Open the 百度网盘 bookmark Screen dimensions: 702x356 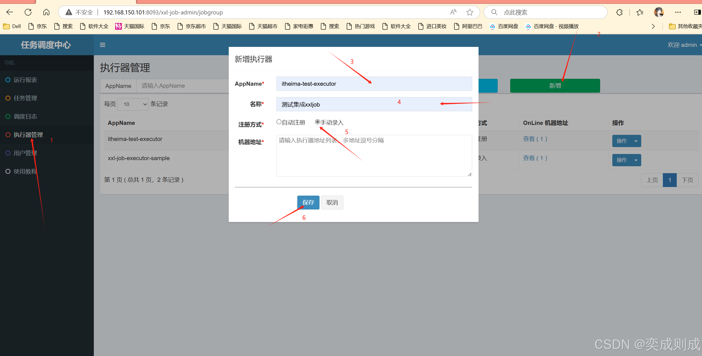504,26
